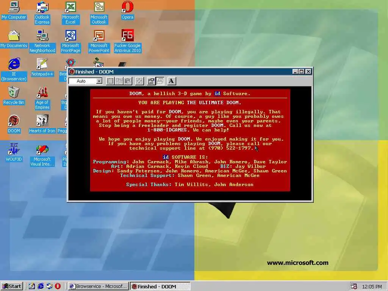Click the notepad quick launch icon in taskbar

click(31, 286)
